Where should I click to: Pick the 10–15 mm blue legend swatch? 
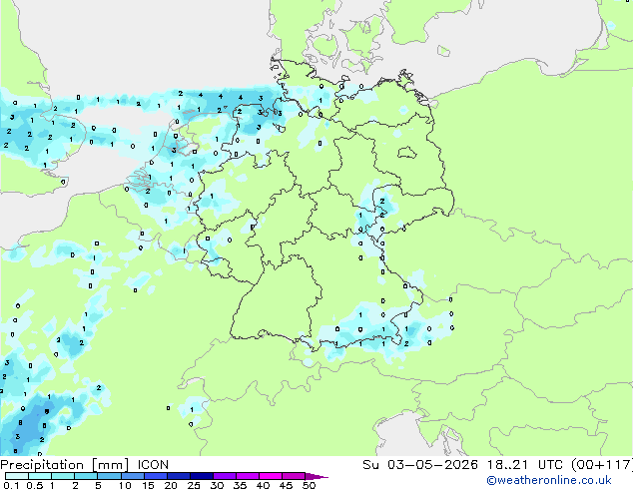pyautogui.click(x=133, y=476)
